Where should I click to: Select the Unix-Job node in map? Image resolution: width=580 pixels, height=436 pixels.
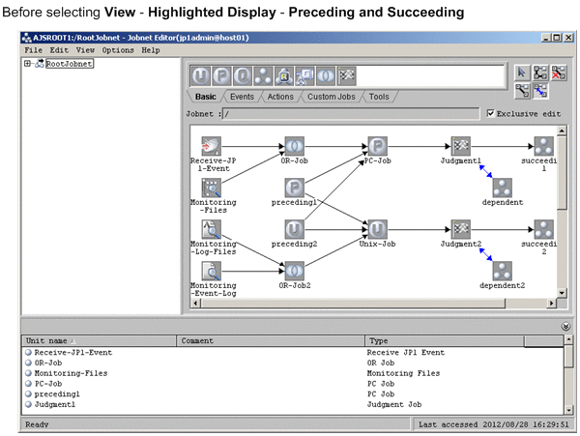pyautogui.click(x=377, y=228)
